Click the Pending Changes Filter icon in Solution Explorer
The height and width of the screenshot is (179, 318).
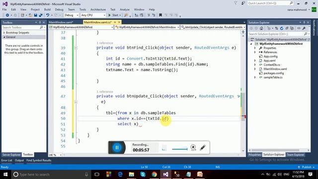[269, 28]
